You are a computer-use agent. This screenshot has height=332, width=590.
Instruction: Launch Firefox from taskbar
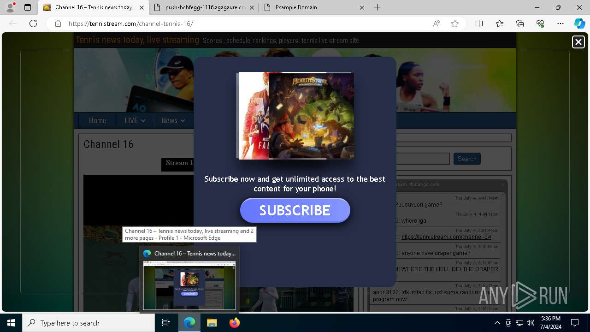[234, 323]
